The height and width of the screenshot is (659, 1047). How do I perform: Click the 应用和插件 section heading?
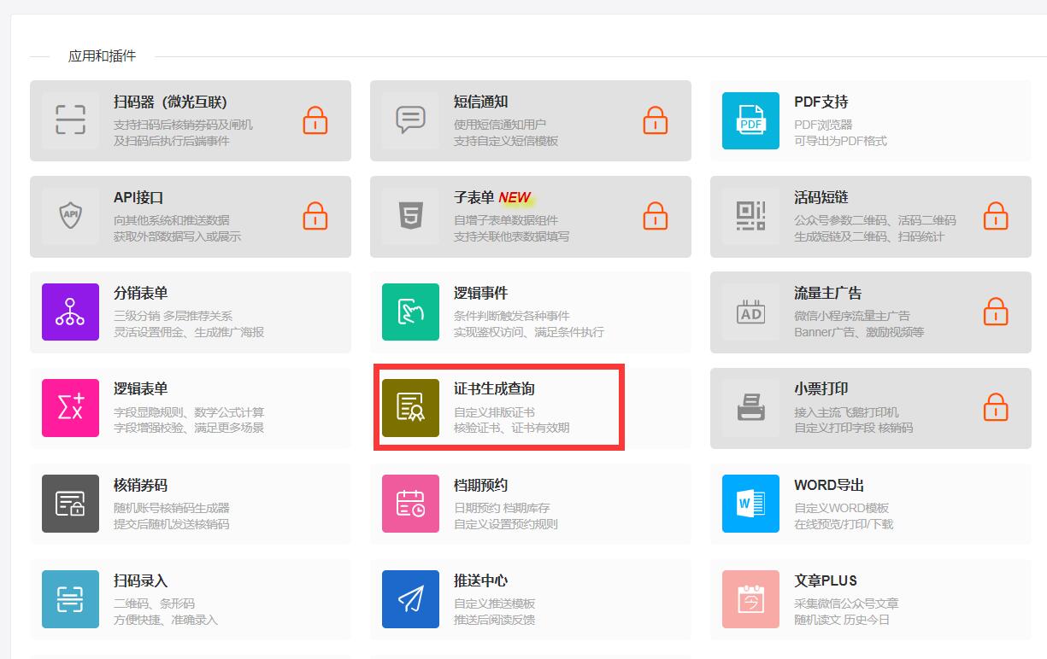[103, 56]
